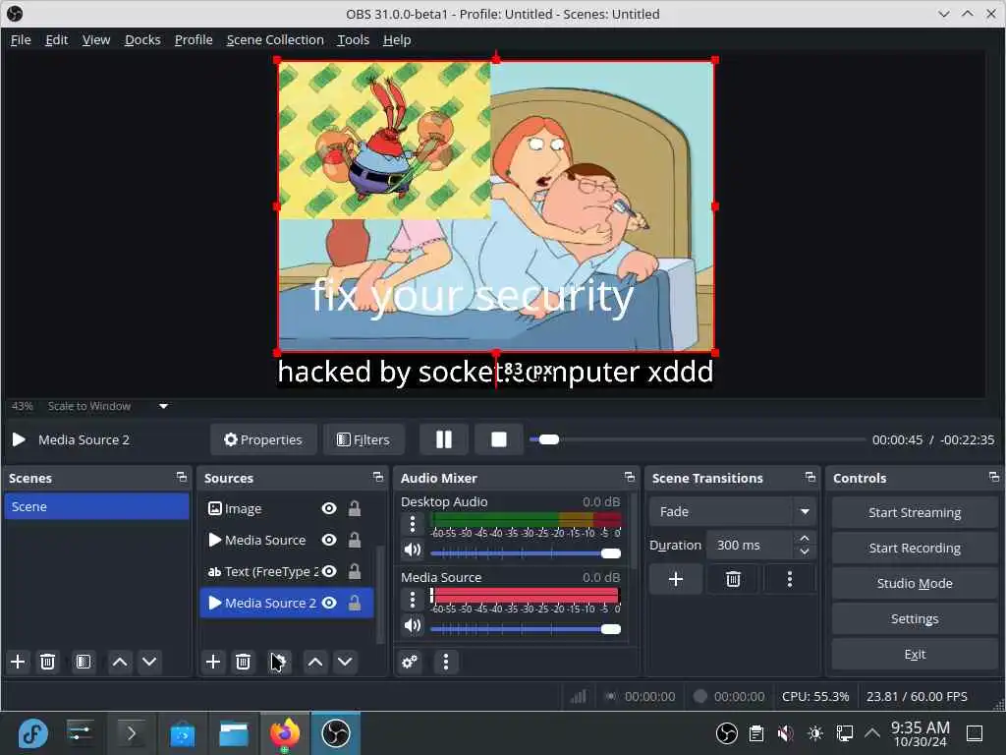Screen dimensions: 1006x755
Task: Mute Desktop Audio speaker icon
Action: (x=413, y=551)
